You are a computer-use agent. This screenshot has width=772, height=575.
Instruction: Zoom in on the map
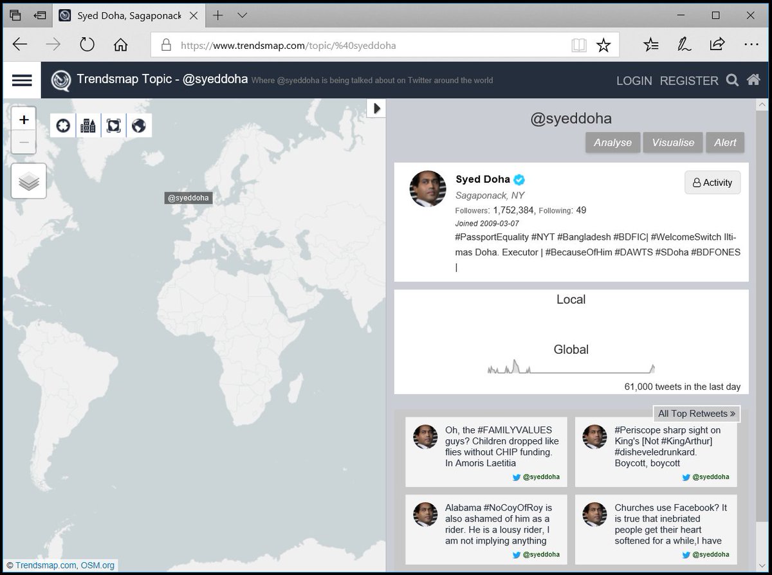coord(24,120)
